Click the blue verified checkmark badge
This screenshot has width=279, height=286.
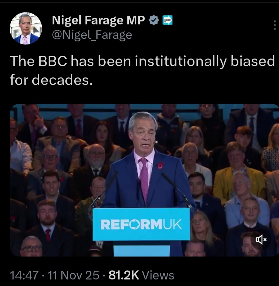154,20
